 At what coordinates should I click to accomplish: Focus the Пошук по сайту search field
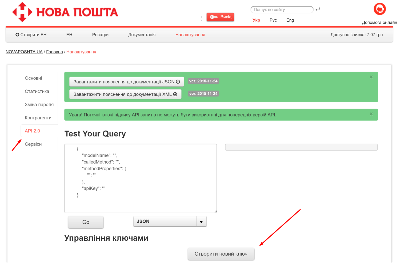282,10
